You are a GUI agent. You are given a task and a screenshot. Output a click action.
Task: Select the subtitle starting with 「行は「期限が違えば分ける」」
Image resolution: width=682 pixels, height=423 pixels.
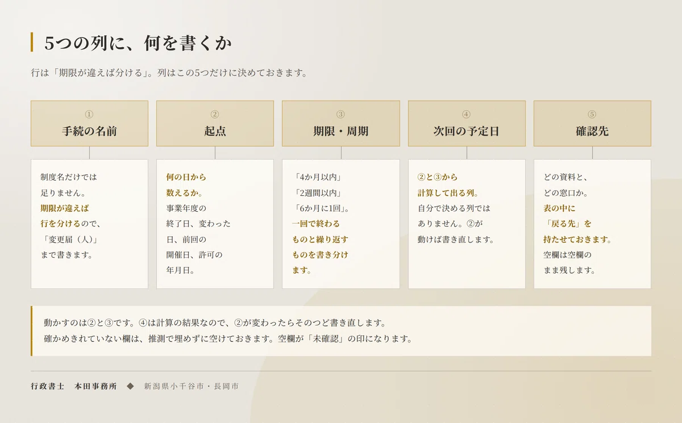pyautogui.click(x=169, y=73)
